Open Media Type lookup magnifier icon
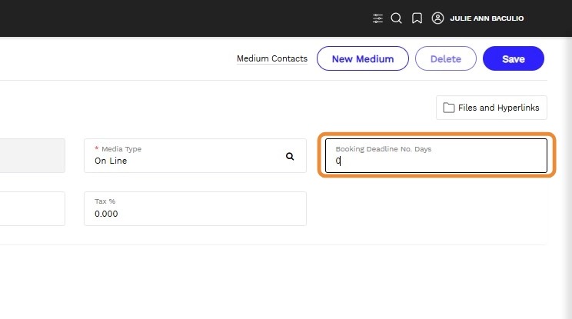 [x=290, y=156]
